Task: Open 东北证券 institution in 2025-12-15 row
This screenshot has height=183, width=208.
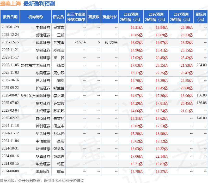Action: [x=43, y=42]
